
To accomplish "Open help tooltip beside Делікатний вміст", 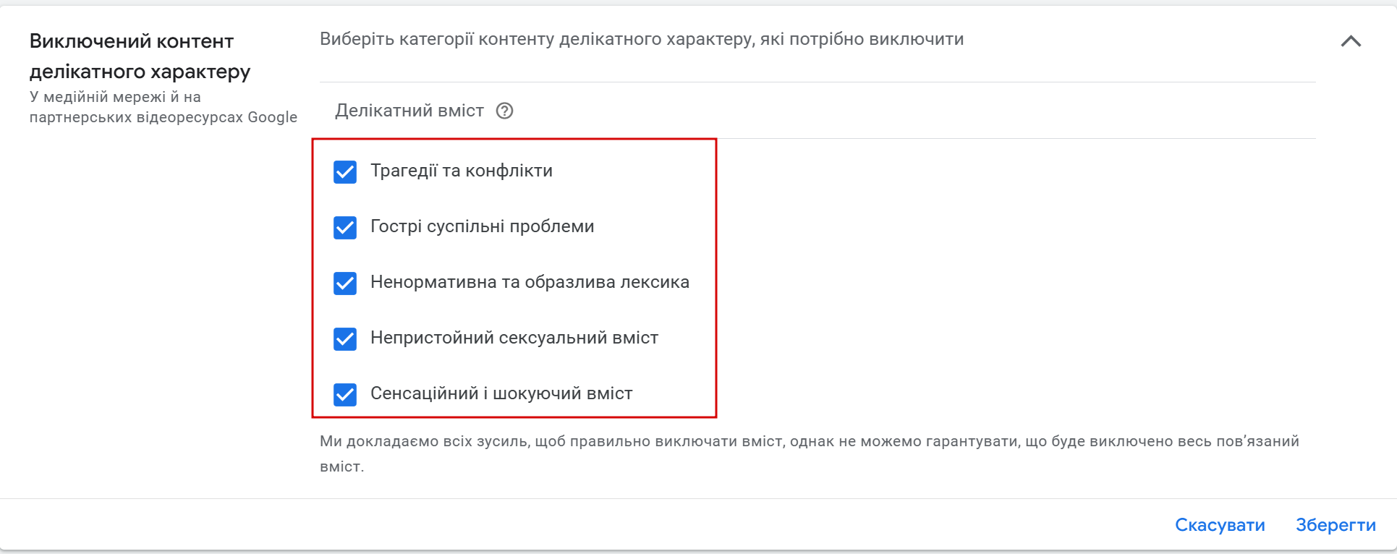I will coord(504,111).
